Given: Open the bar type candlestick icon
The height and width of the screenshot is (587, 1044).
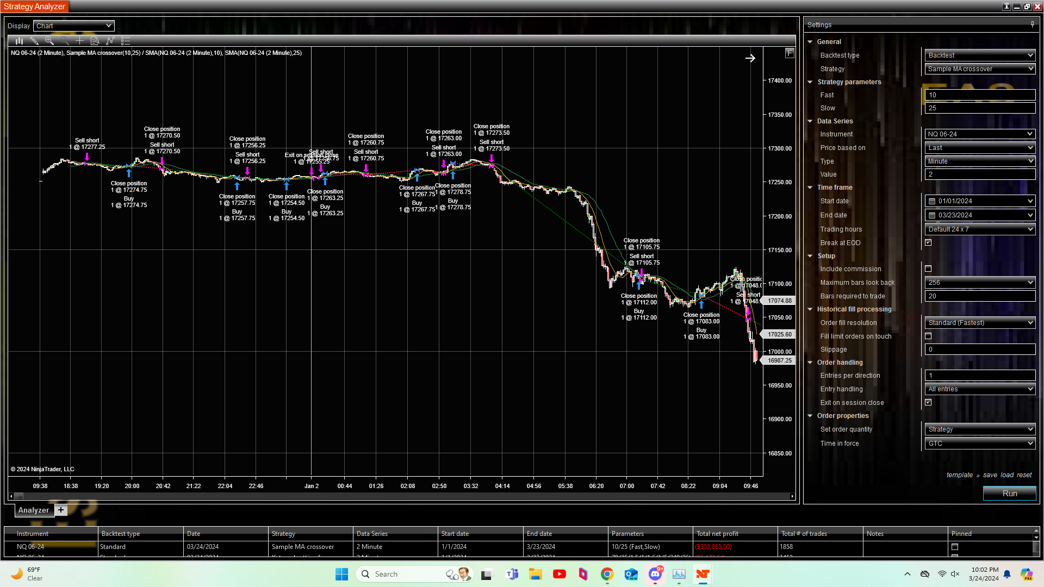Looking at the screenshot, I should 19,41.
